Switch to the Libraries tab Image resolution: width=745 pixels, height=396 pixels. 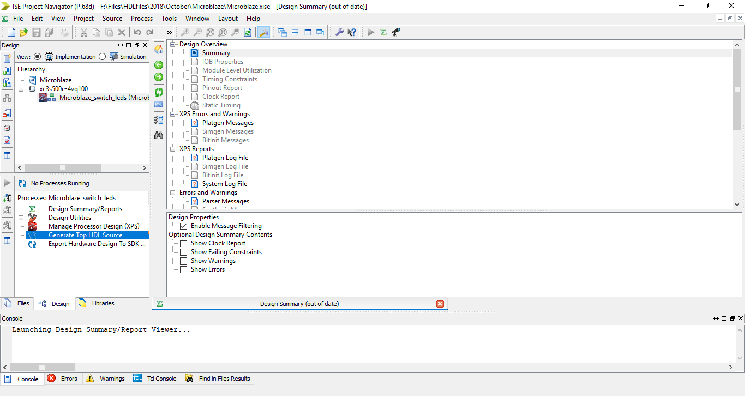(97, 303)
